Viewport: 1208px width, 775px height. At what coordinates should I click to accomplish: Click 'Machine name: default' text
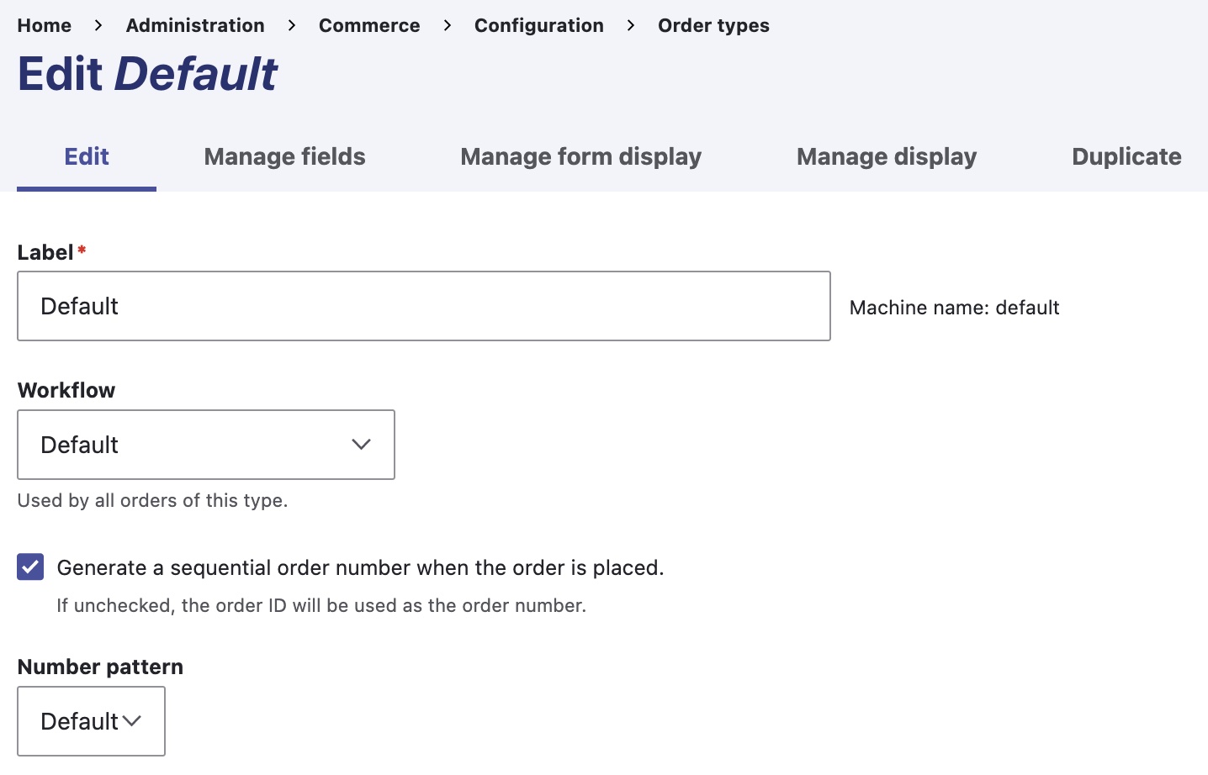(x=954, y=308)
